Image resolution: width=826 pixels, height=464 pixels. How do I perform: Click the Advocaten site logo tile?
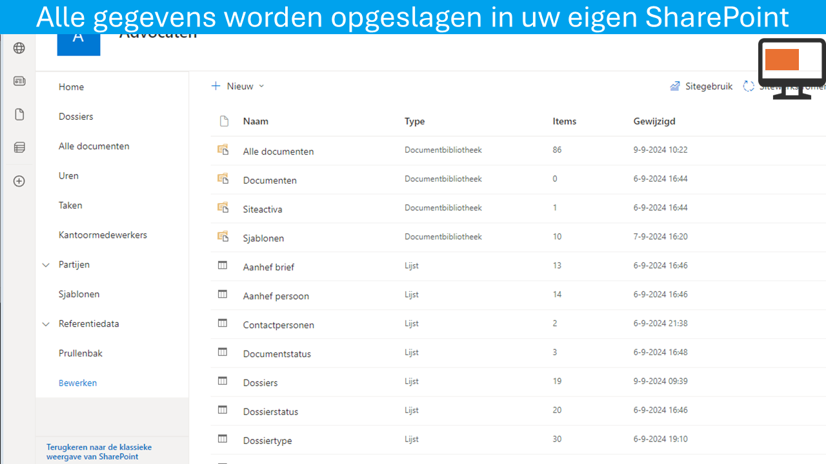tap(79, 44)
